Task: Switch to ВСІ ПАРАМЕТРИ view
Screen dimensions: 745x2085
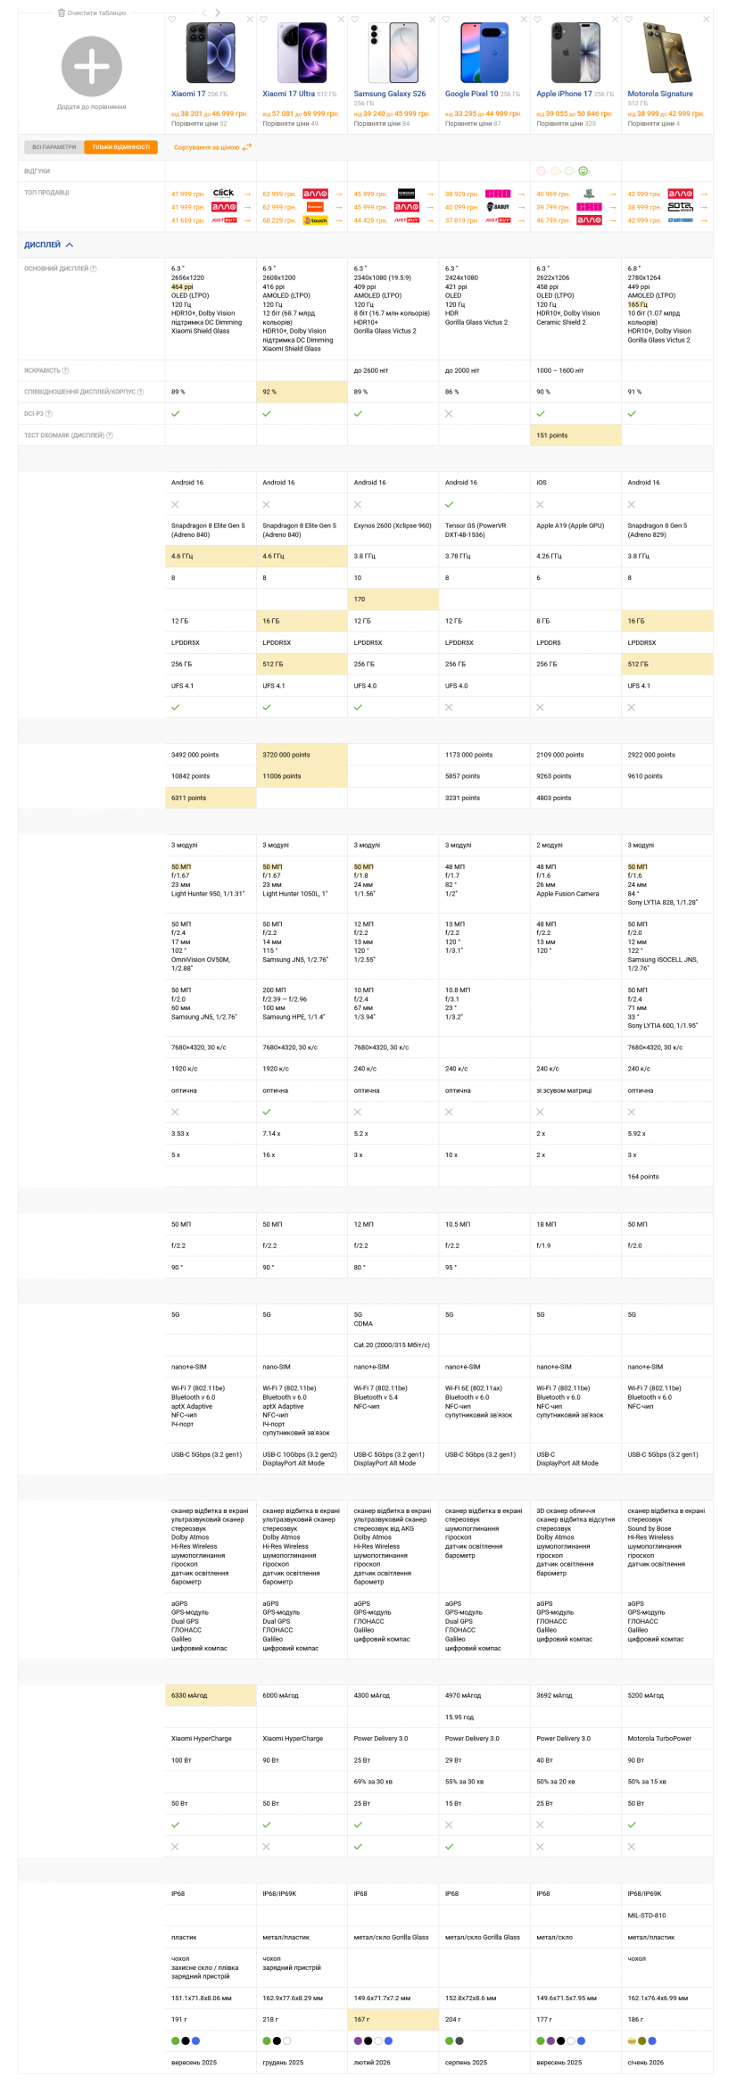Action: pos(54,147)
